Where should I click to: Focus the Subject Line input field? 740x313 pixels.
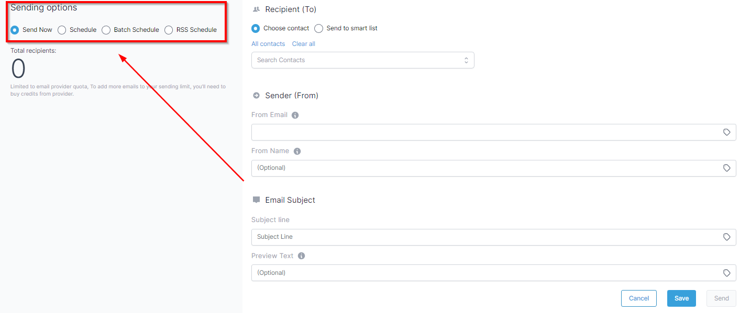coord(494,237)
